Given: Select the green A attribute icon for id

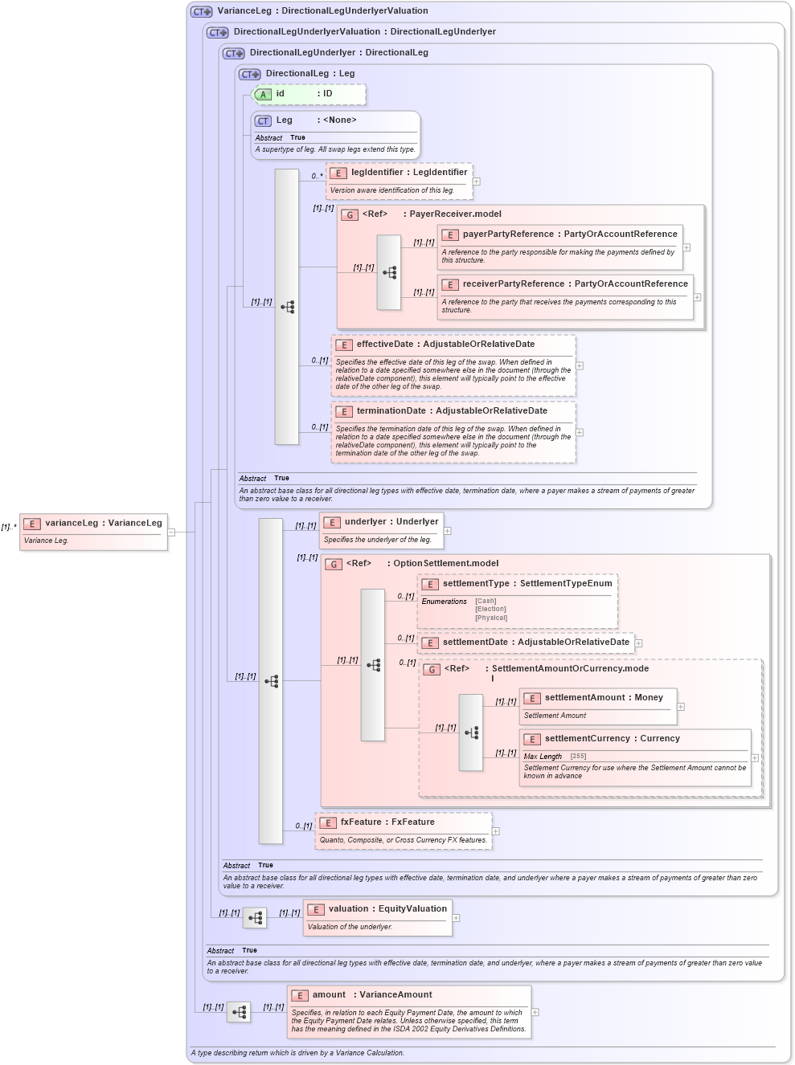Looking at the screenshot, I should coord(263,95).
